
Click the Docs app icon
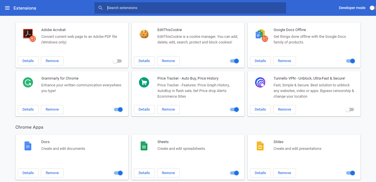pos(28,146)
